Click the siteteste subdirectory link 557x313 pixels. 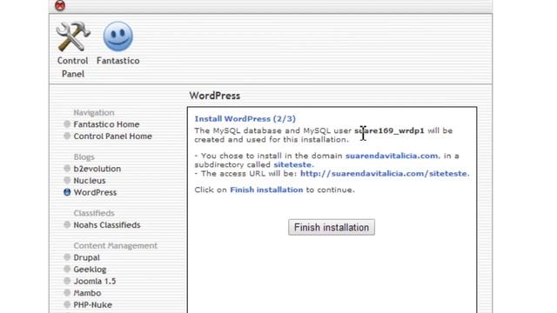click(x=292, y=164)
